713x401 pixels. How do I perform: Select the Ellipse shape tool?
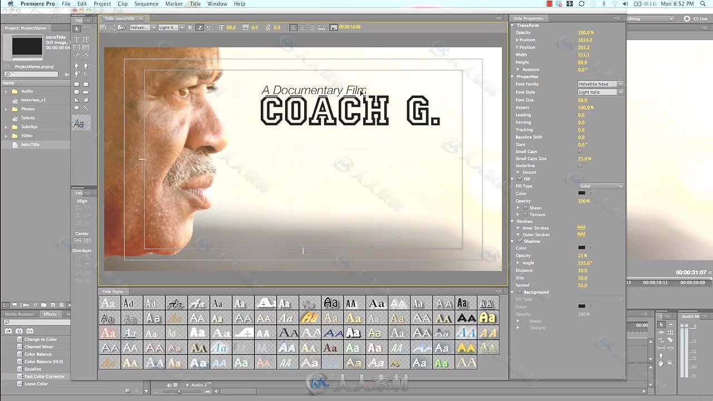[77, 107]
